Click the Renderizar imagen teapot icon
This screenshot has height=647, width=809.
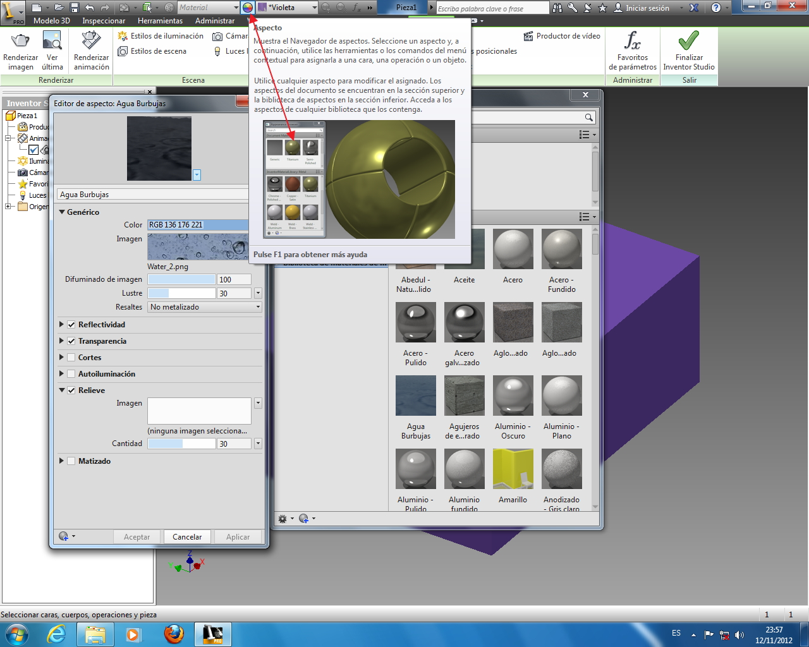(x=20, y=42)
